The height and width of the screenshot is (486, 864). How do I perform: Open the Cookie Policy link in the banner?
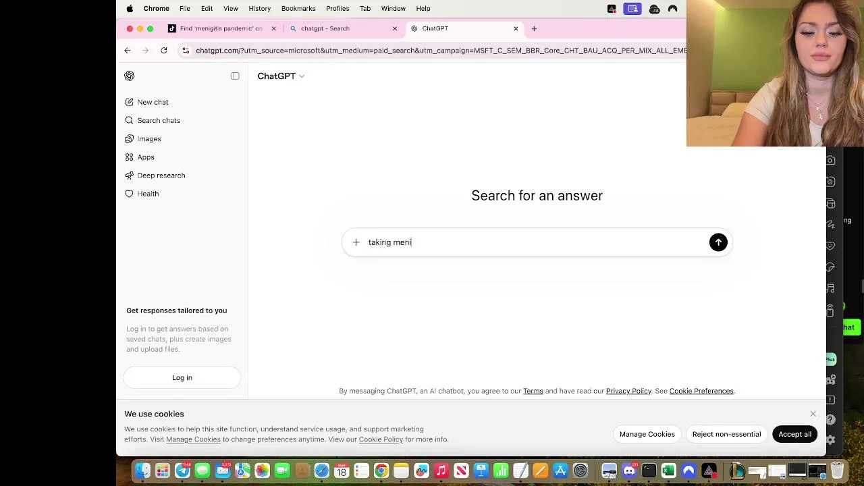coord(381,439)
